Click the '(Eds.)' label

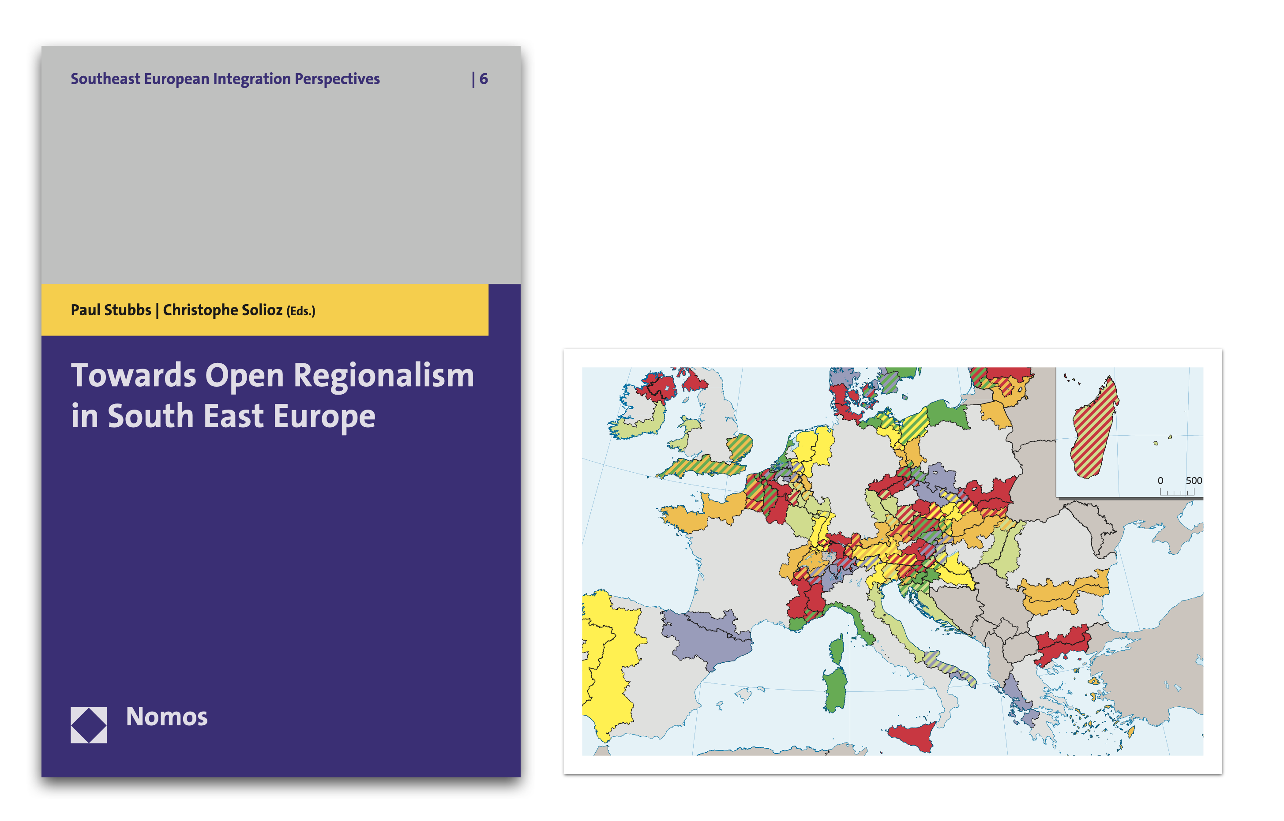(301, 311)
